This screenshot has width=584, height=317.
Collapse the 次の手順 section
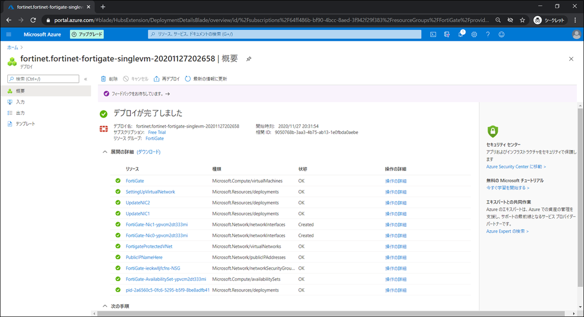105,306
